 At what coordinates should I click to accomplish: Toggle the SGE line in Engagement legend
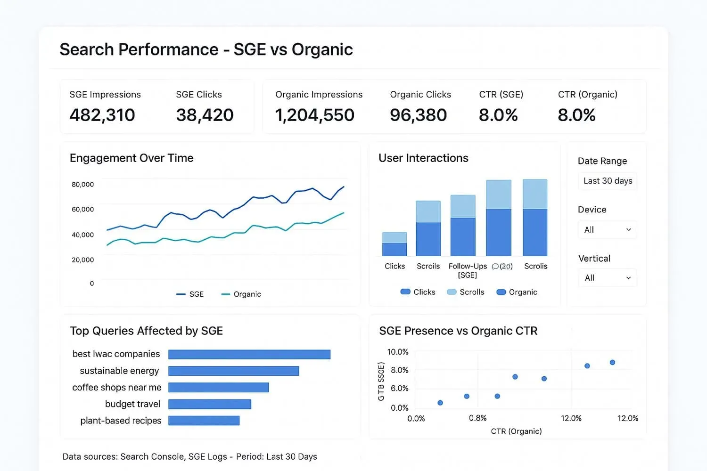click(190, 294)
